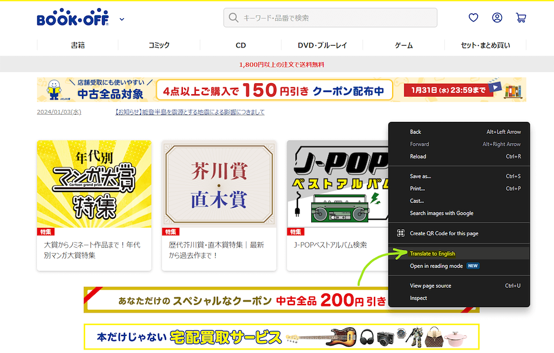Choose Forward in the context menu
554x353 pixels.
point(459,144)
